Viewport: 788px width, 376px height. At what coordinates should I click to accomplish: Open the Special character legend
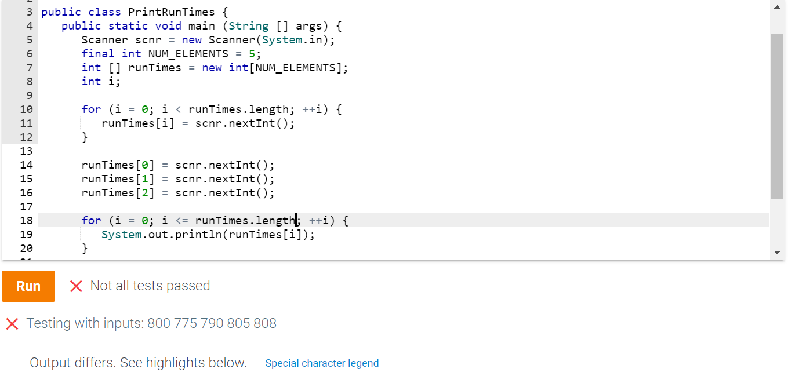click(x=322, y=363)
